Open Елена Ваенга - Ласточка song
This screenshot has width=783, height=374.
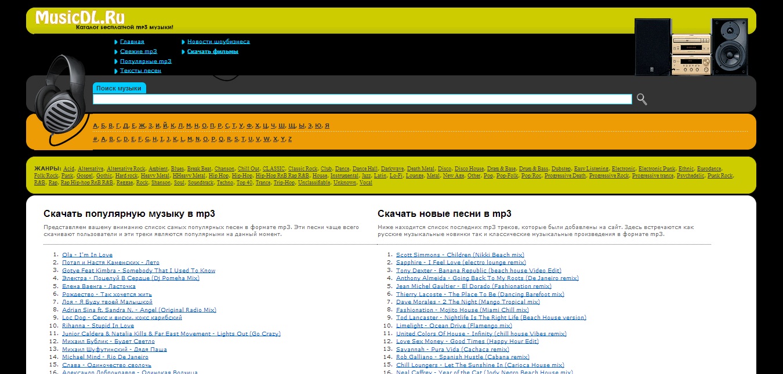click(x=99, y=286)
